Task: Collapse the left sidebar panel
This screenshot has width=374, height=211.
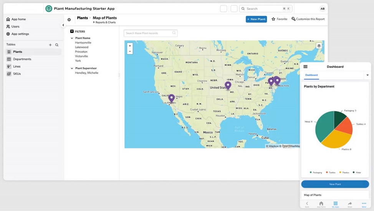Action: (x=63, y=25)
